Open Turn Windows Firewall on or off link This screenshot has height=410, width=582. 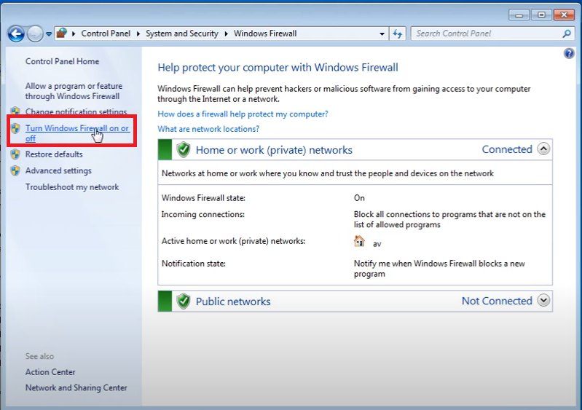click(76, 129)
